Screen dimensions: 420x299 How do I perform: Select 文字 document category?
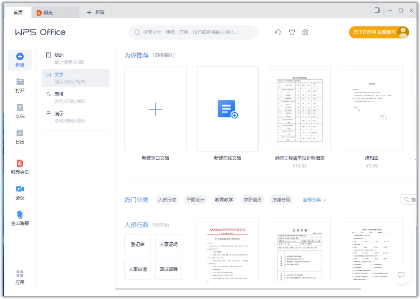click(75, 78)
